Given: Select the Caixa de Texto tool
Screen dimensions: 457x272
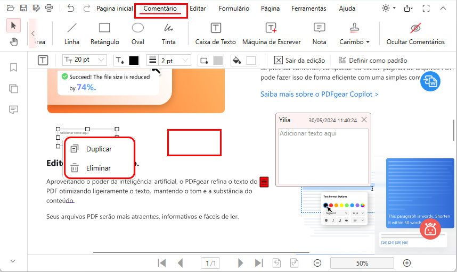Looking at the screenshot, I should [x=215, y=34].
